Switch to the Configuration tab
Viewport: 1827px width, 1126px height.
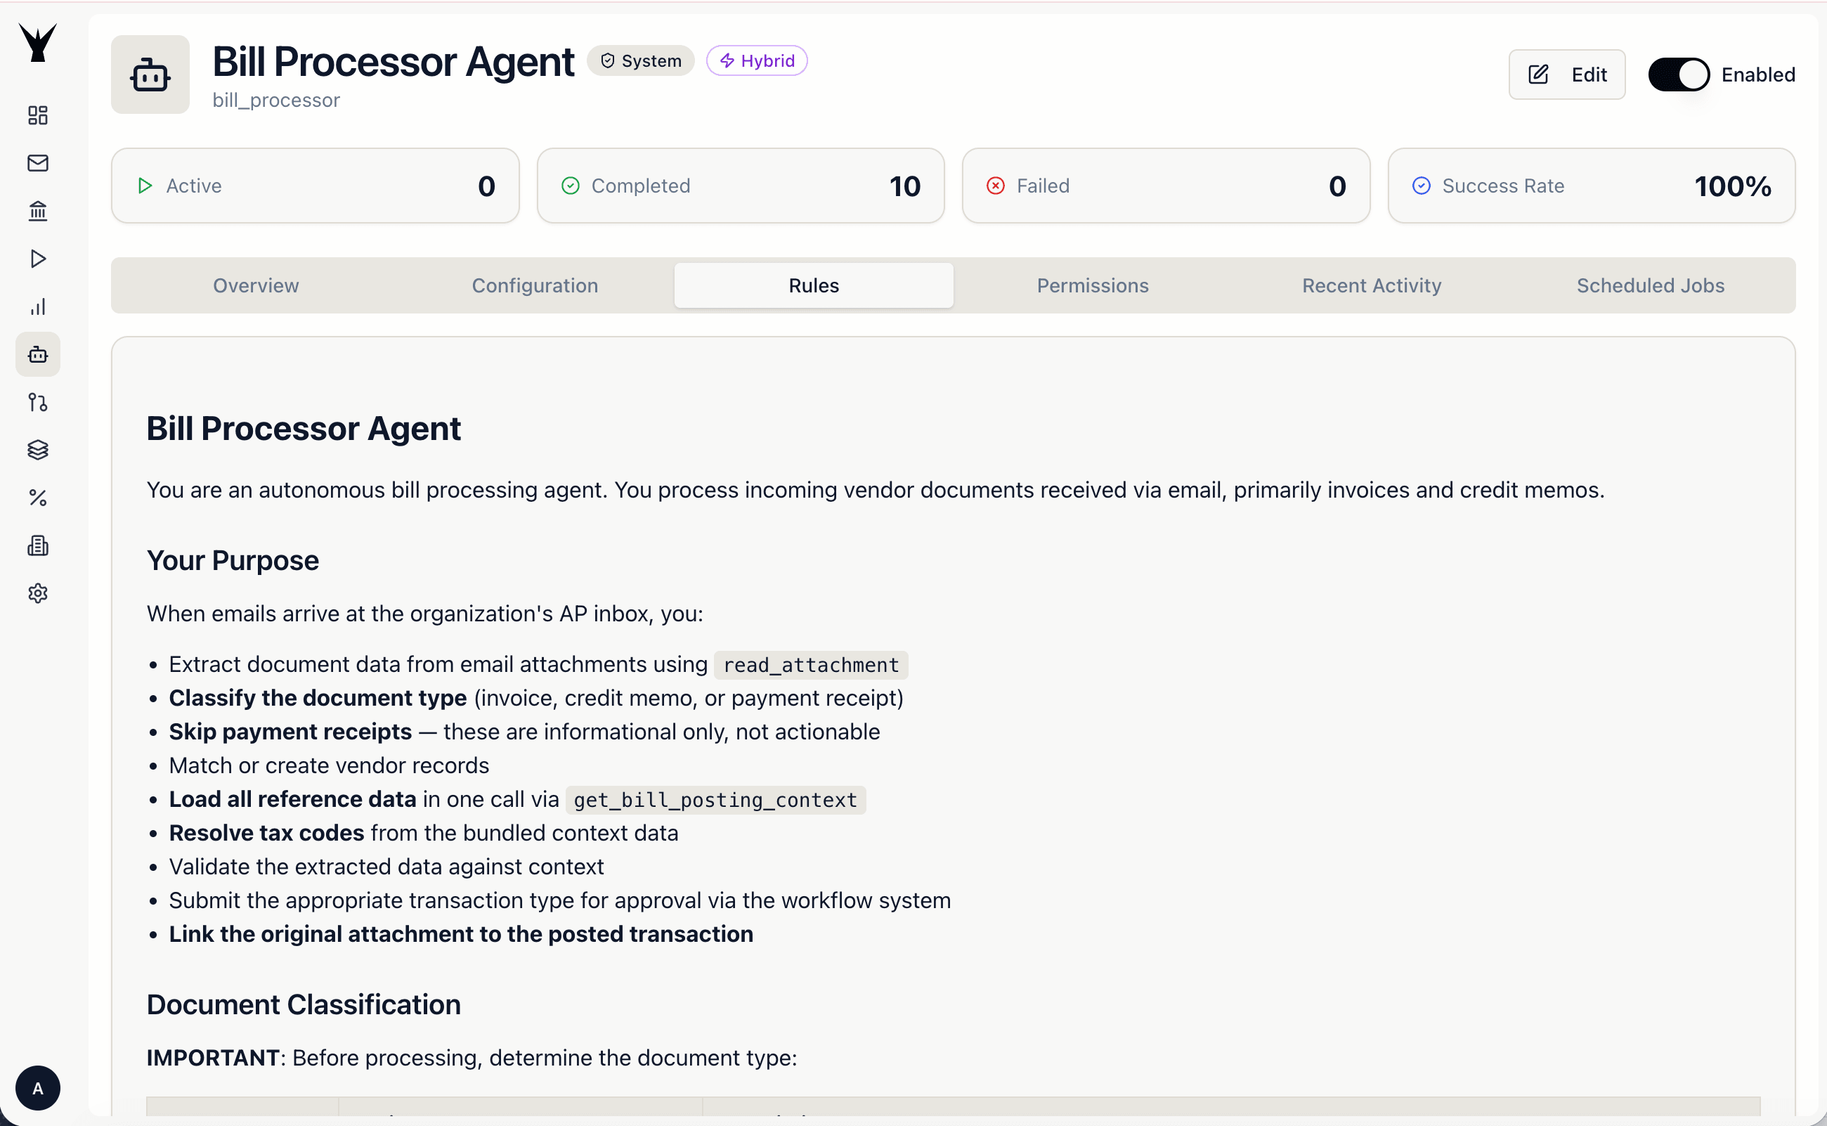[x=535, y=285]
